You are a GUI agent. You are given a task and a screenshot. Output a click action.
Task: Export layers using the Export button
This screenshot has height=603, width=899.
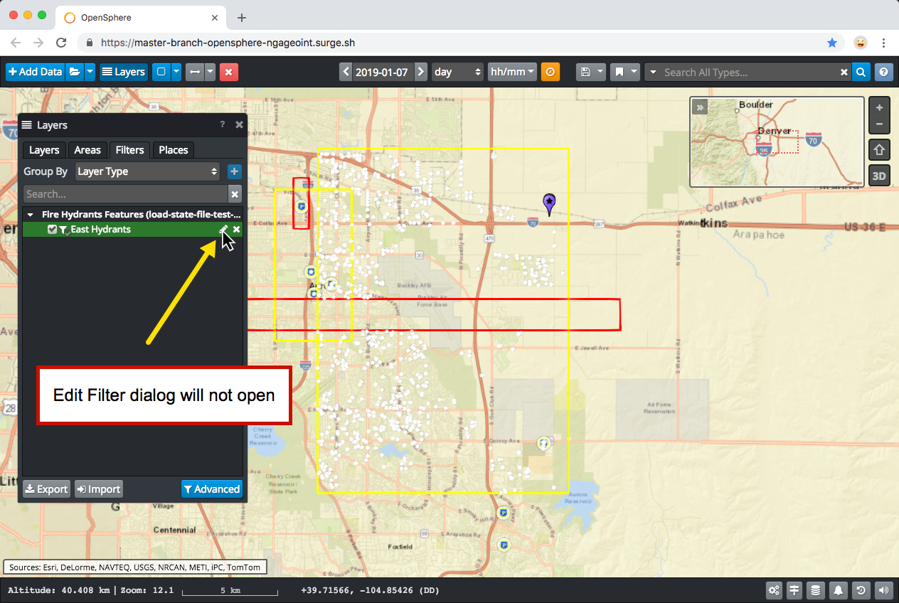[46, 489]
